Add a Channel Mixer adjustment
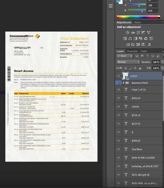 pyautogui.click(x=146, y=39)
